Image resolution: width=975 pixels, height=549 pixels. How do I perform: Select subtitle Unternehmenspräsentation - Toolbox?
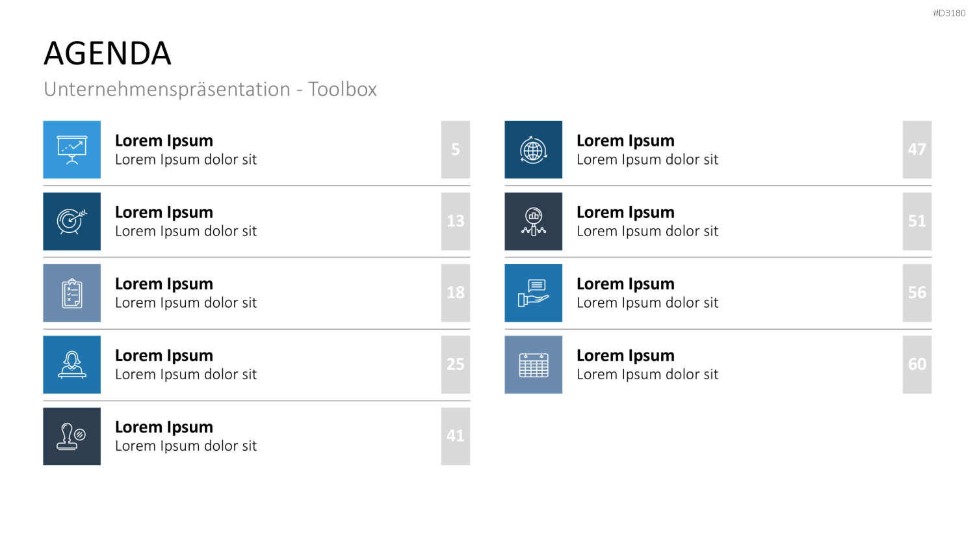[x=211, y=89]
